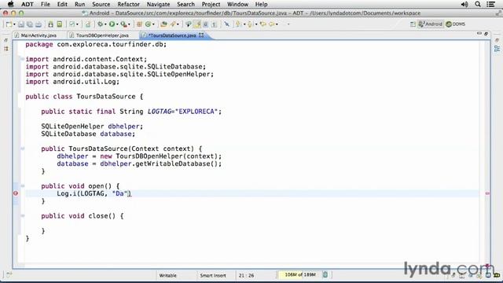Open the New Java Class dropdown arrow
Screen dimensions: 503x283
tap(153, 24)
